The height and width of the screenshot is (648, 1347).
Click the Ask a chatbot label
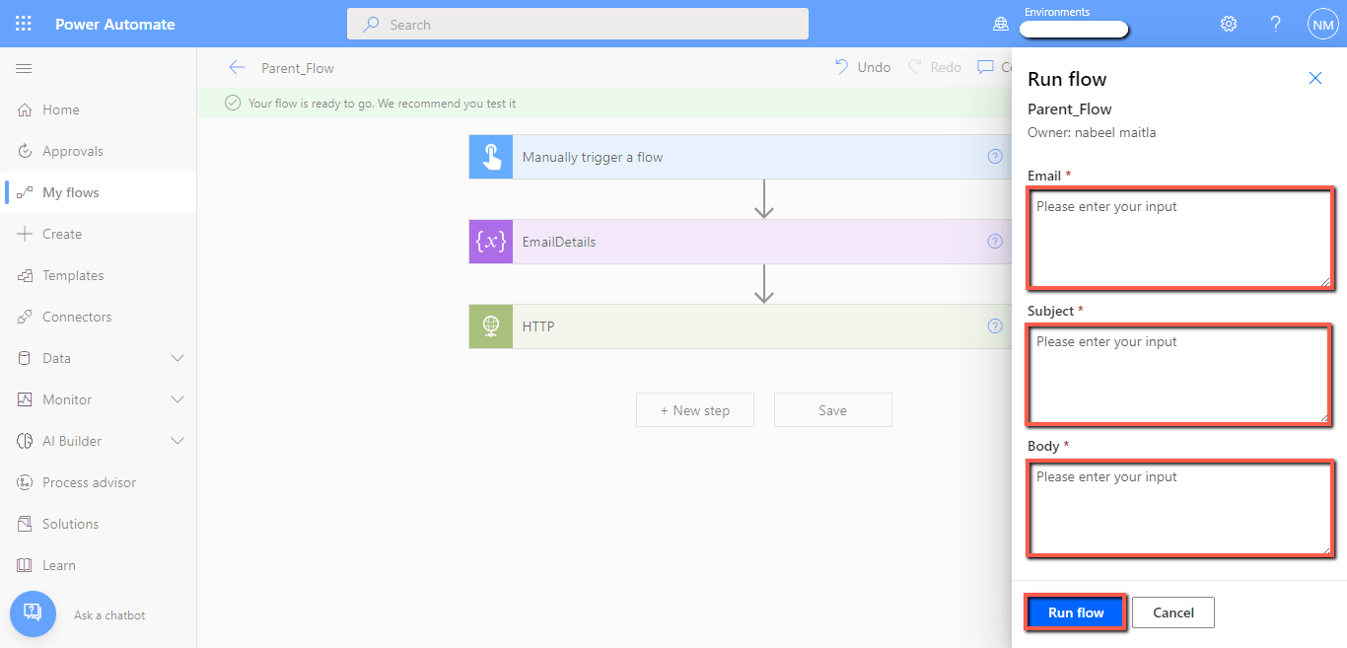(109, 614)
